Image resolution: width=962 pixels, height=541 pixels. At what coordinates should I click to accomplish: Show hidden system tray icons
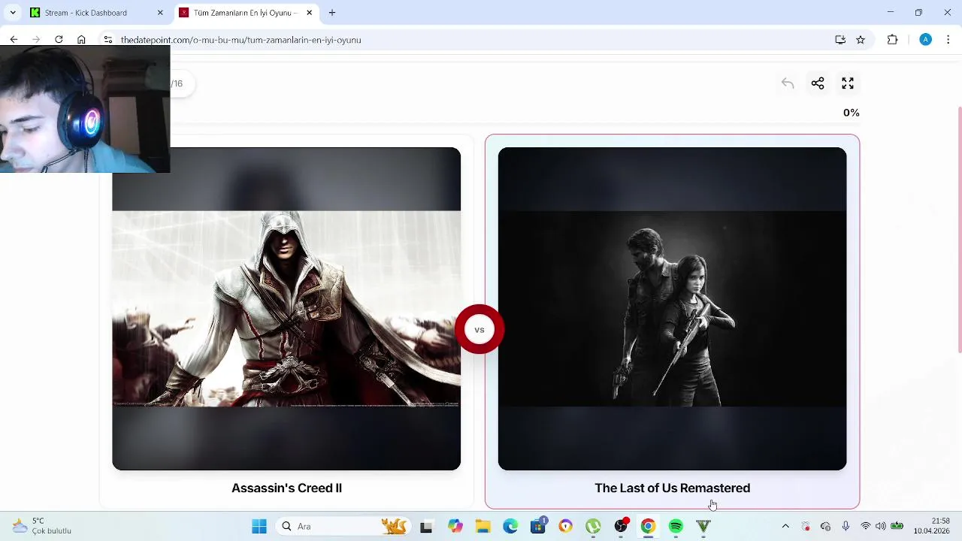point(785,527)
